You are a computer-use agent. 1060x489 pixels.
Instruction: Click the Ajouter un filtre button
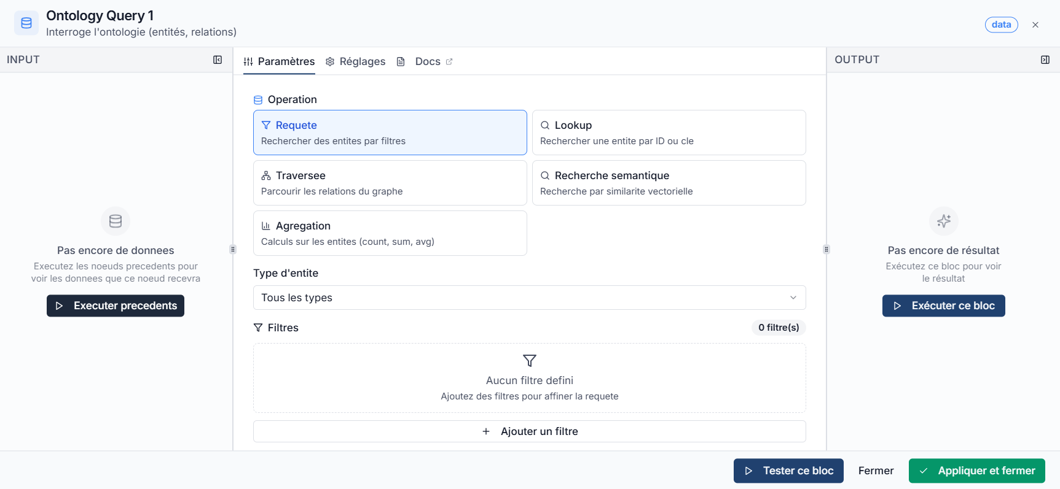(x=529, y=431)
